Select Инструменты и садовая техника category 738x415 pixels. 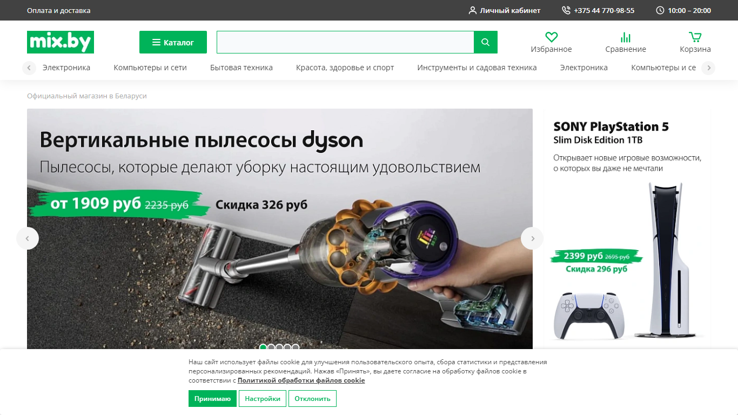click(x=477, y=68)
